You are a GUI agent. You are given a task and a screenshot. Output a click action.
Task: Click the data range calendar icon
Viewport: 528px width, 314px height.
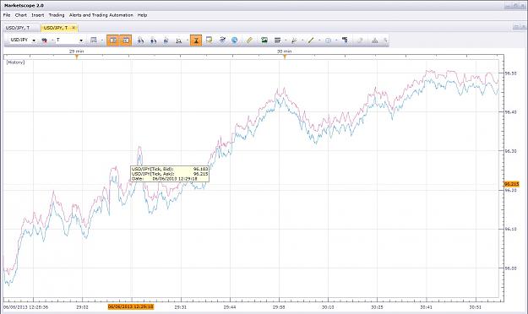pos(94,40)
